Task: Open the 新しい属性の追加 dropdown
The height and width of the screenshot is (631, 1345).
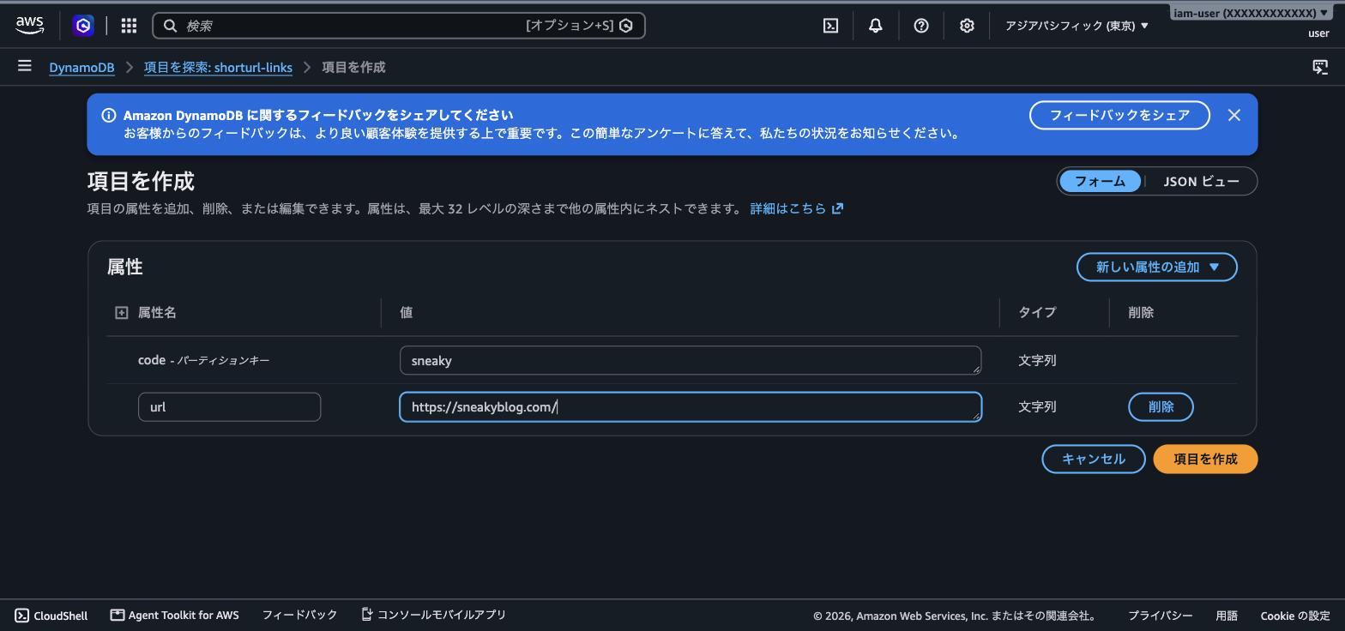Action: 1156,267
